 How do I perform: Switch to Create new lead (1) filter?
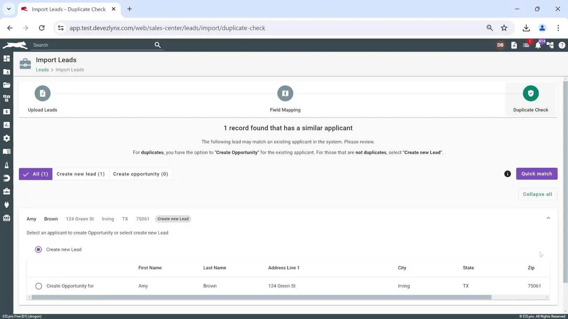click(80, 174)
